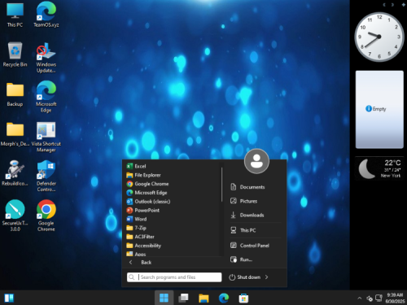Launch Google Chrome desktop shortcut

click(46, 216)
